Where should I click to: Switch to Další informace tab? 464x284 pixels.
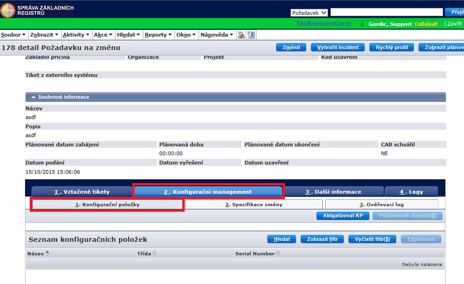click(x=333, y=192)
